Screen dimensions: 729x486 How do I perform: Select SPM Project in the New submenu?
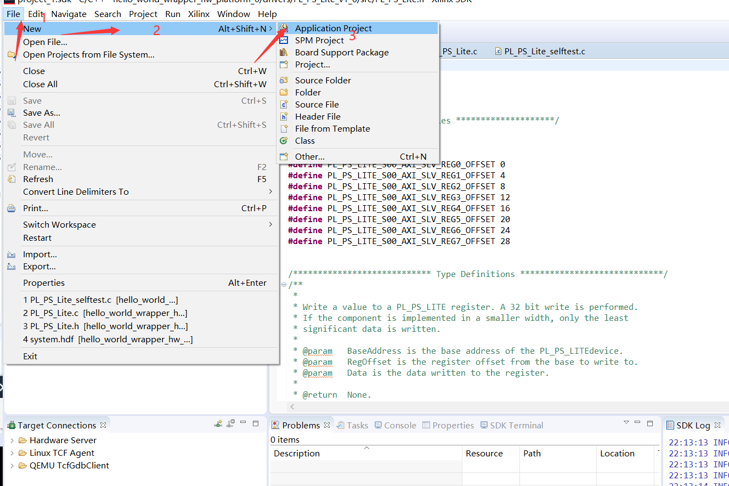click(x=358, y=40)
